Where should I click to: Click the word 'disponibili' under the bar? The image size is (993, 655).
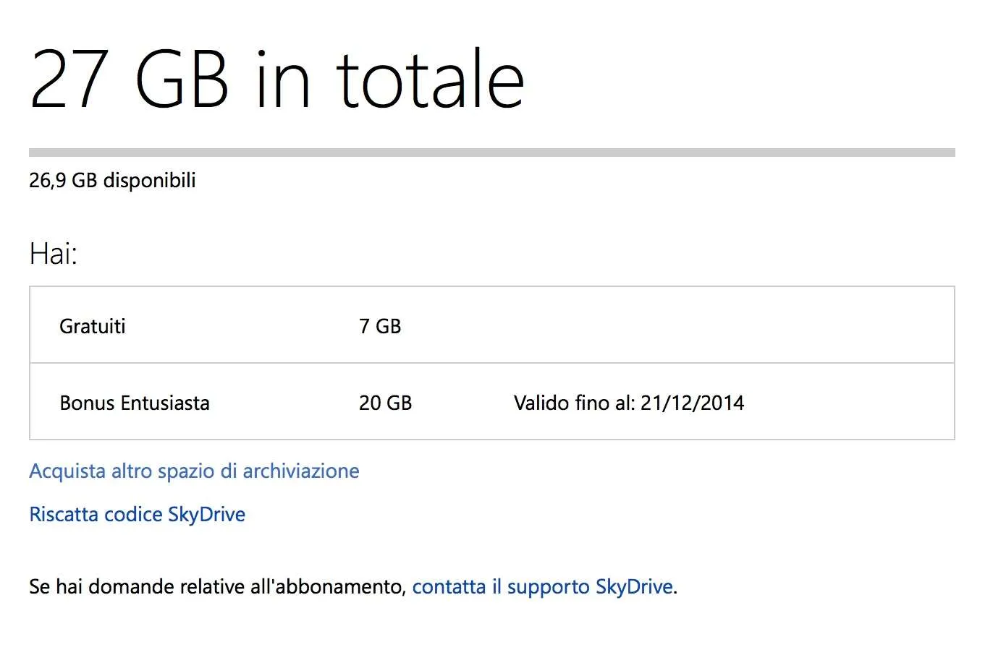(x=149, y=181)
